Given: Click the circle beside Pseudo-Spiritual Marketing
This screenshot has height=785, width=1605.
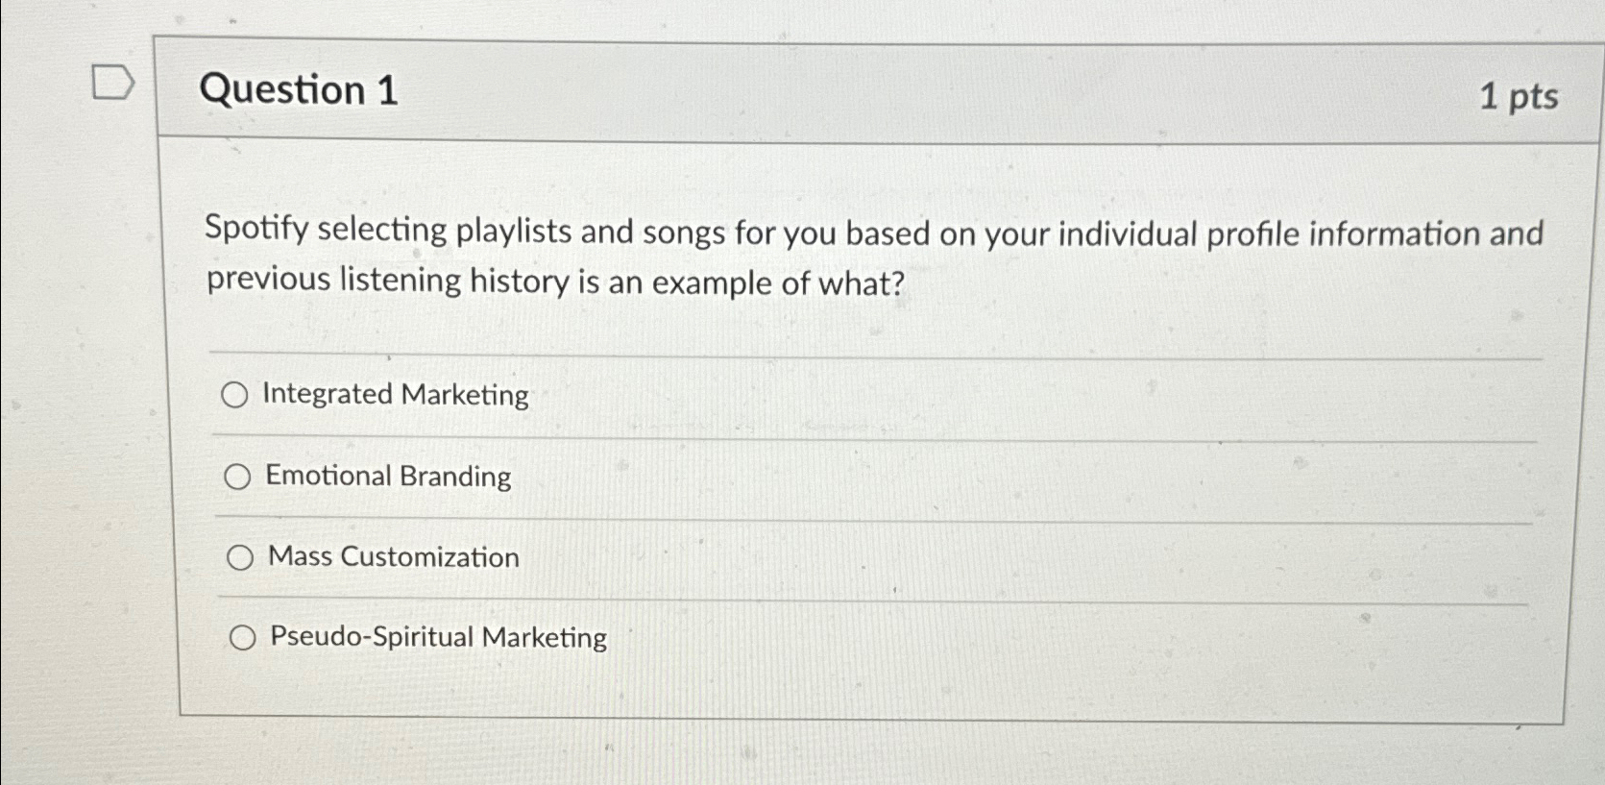Looking at the screenshot, I should coord(243,637).
